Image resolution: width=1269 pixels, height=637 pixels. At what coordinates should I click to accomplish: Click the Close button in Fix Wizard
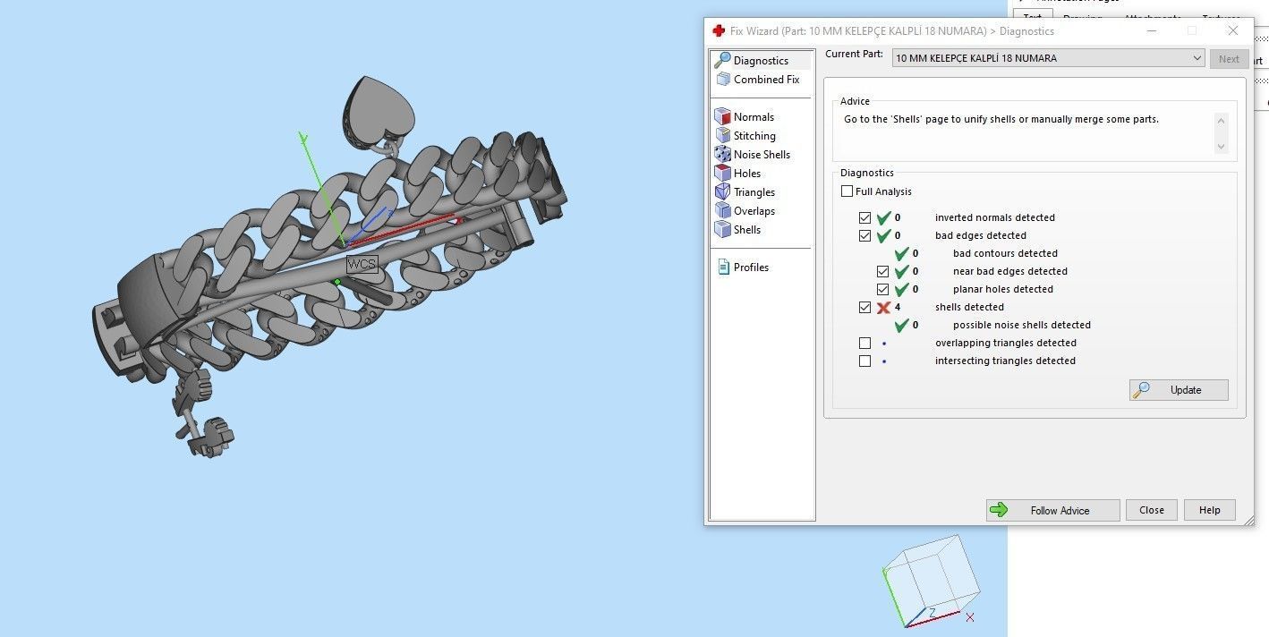coord(1151,510)
